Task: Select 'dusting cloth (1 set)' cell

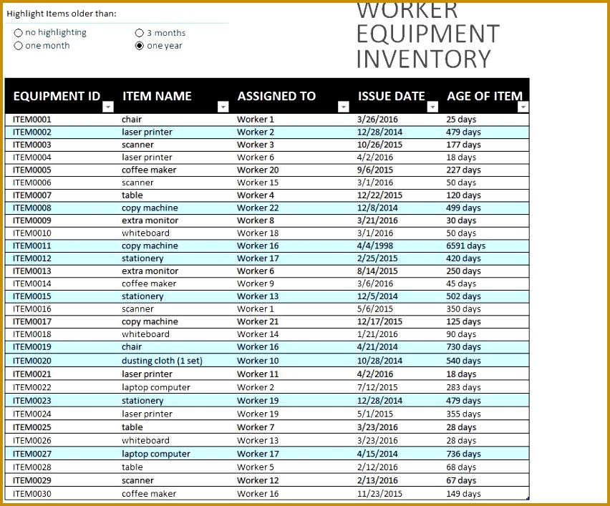Action: (163, 361)
